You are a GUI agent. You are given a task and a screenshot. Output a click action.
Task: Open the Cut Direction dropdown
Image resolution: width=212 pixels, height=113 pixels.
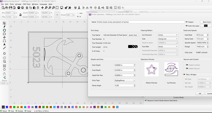(168, 35)
